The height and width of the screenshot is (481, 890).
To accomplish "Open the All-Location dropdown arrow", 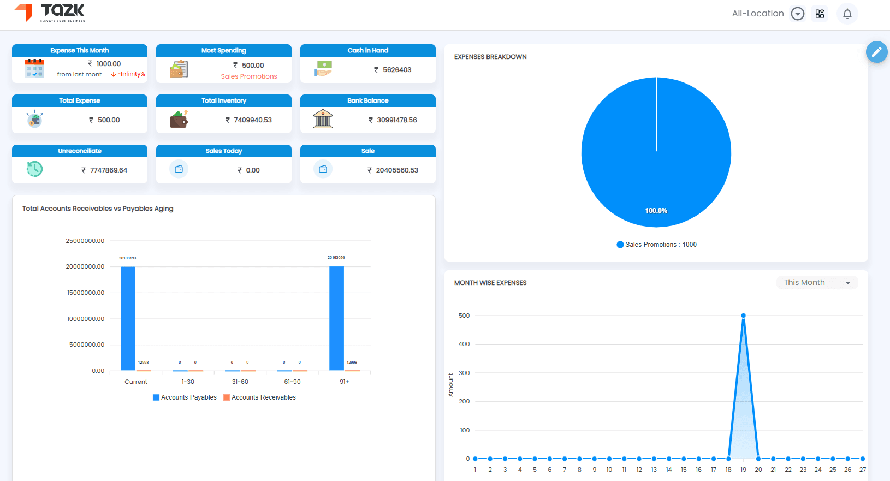I will click(x=798, y=14).
